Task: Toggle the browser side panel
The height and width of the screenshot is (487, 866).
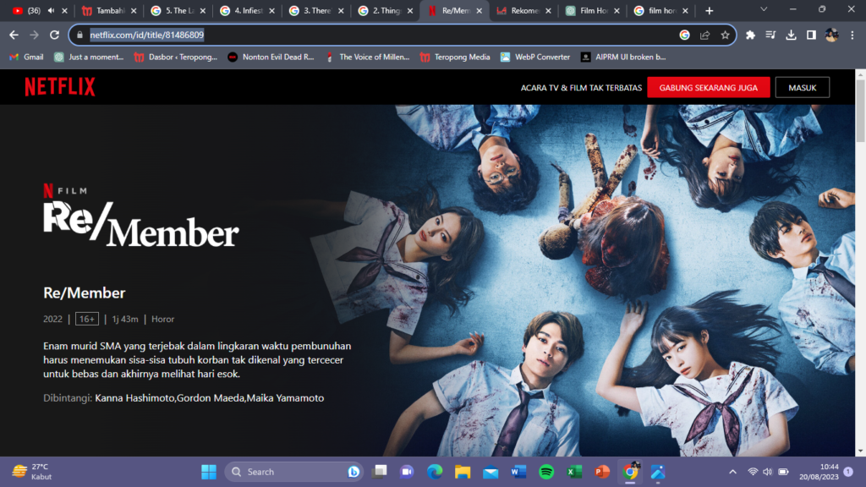Action: pyautogui.click(x=811, y=35)
